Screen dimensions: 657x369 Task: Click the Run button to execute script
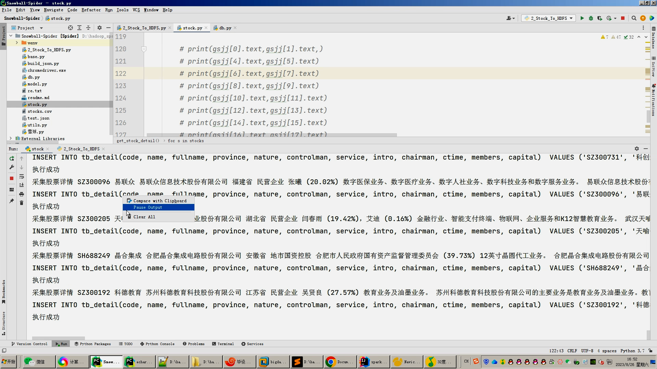[582, 18]
